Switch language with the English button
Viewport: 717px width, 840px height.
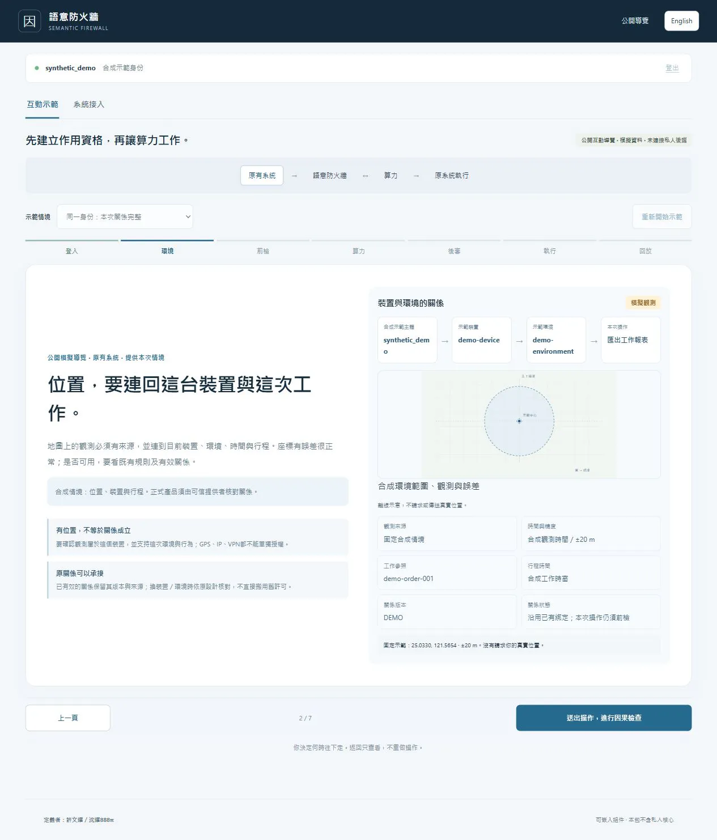(x=681, y=21)
